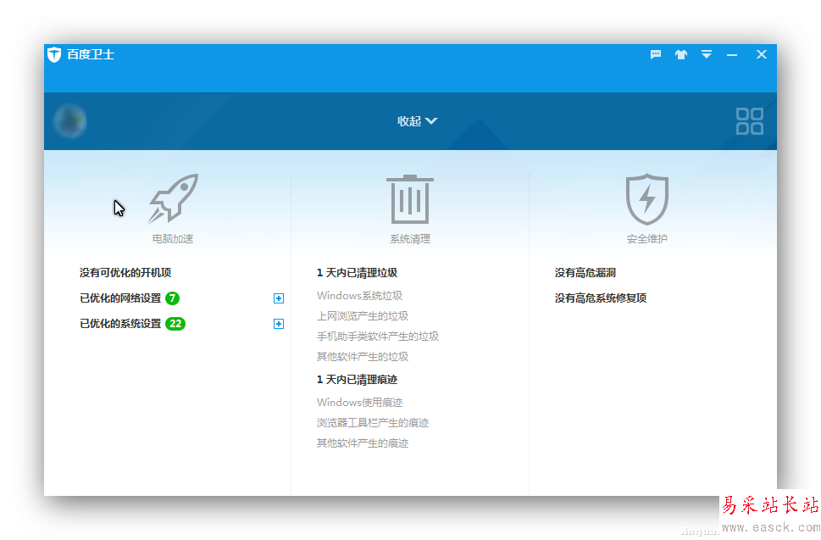Click 浏览器工具栏产生的痕迹 item
Image resolution: width=821 pixels, height=540 pixels.
(x=373, y=423)
